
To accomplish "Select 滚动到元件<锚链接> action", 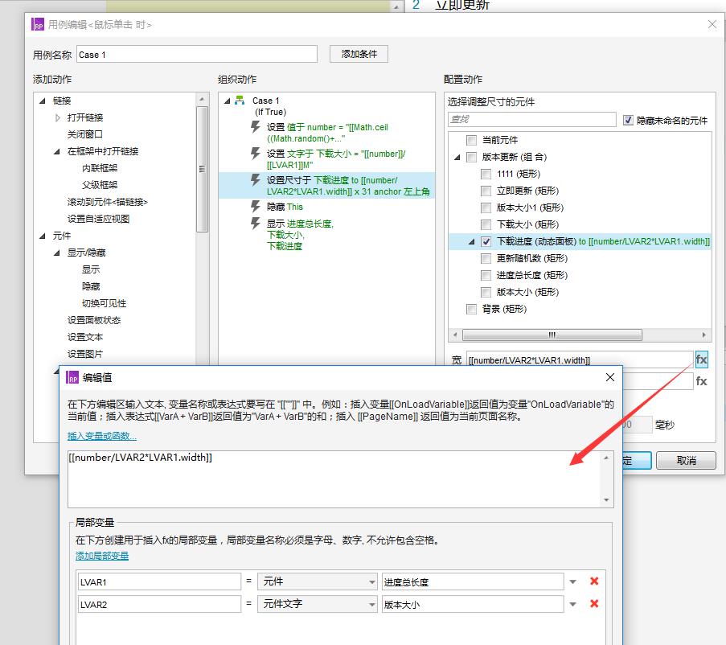I will (x=108, y=202).
